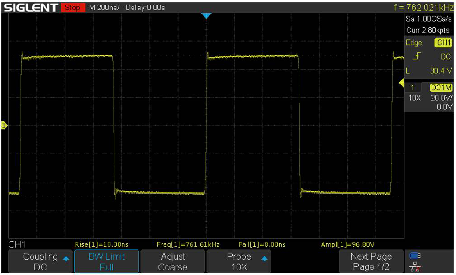456x275 pixels.
Task: Toggle the BW Limit Full softkey
Action: tap(106, 261)
